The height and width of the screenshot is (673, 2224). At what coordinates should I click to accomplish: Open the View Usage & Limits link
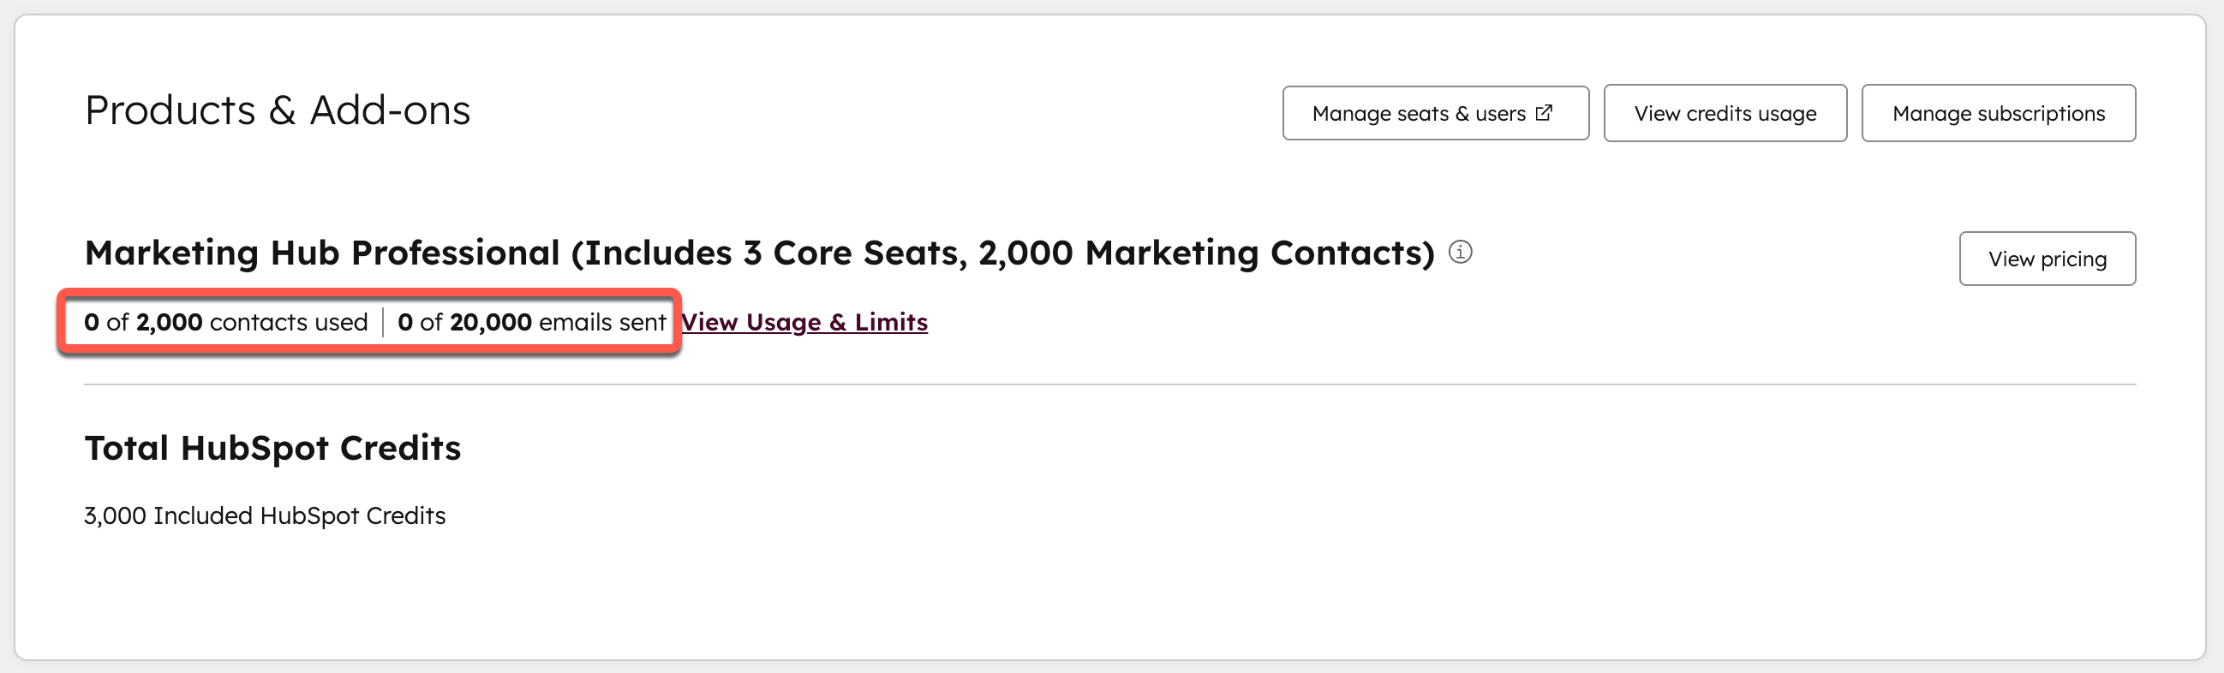click(804, 322)
